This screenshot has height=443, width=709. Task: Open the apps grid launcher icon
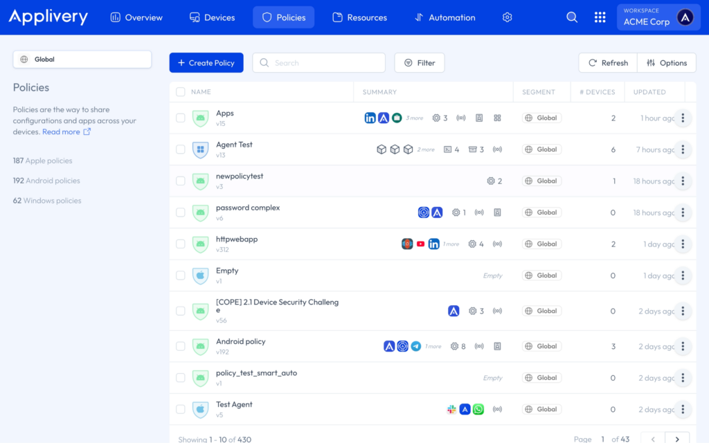pos(600,17)
